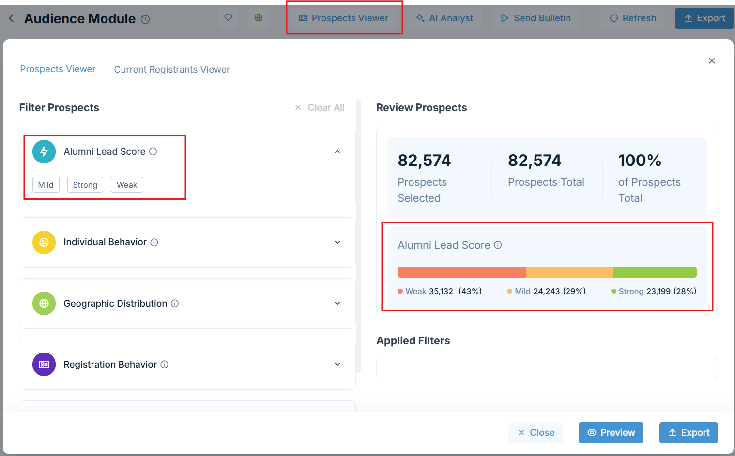Click the back arrow beside Audience Module
This screenshot has width=735, height=456.
(x=12, y=19)
